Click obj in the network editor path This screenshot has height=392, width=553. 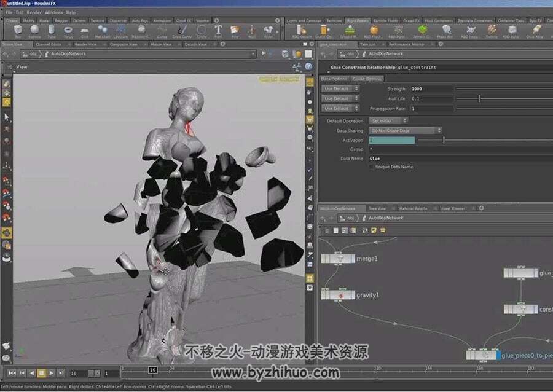point(350,218)
